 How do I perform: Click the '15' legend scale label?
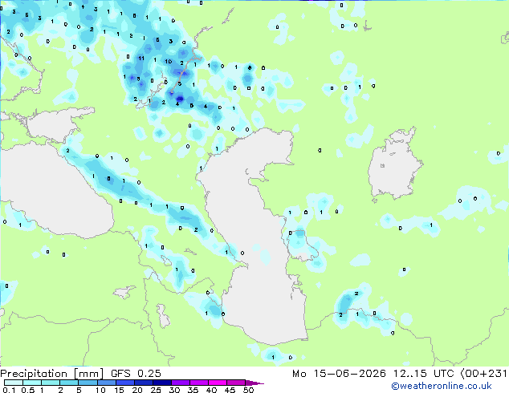pos(119,390)
